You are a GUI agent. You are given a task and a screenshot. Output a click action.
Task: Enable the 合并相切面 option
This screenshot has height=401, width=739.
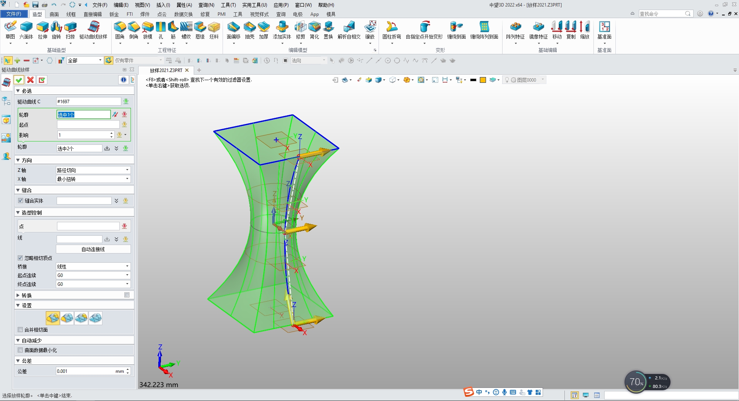[20, 330]
